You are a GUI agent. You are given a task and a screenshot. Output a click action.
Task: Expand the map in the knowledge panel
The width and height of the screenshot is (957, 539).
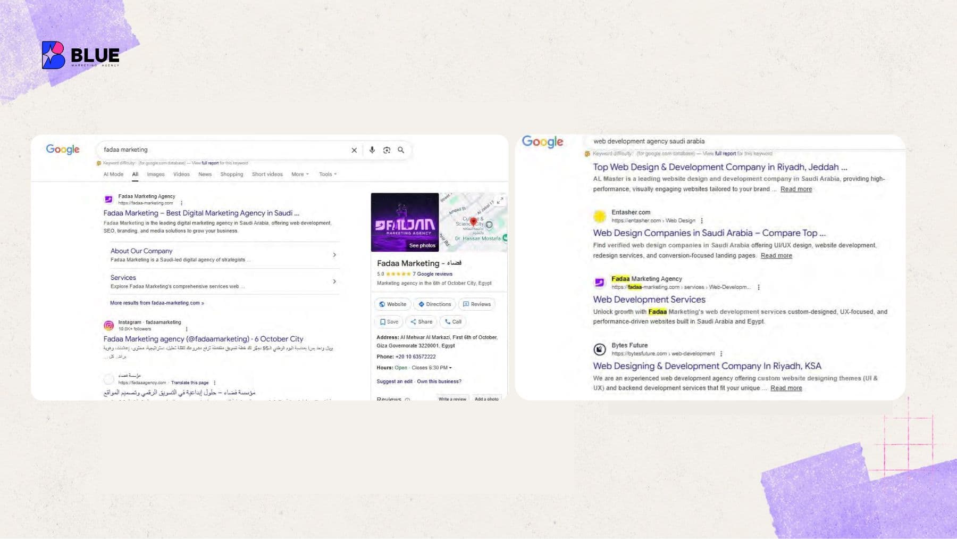[500, 200]
